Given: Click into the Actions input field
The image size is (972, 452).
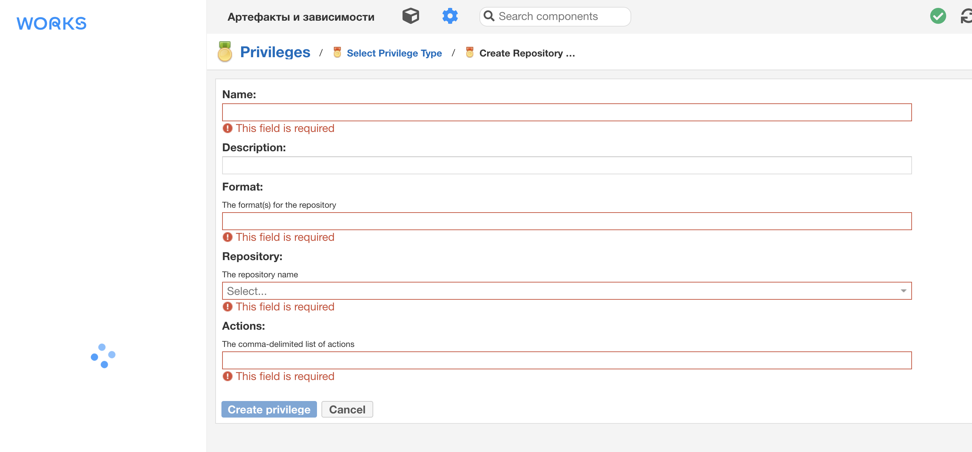Looking at the screenshot, I should pos(566,360).
